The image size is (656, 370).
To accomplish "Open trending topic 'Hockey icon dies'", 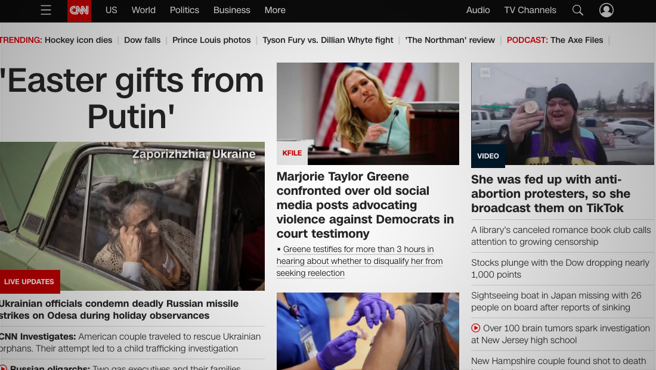I will coord(78,40).
